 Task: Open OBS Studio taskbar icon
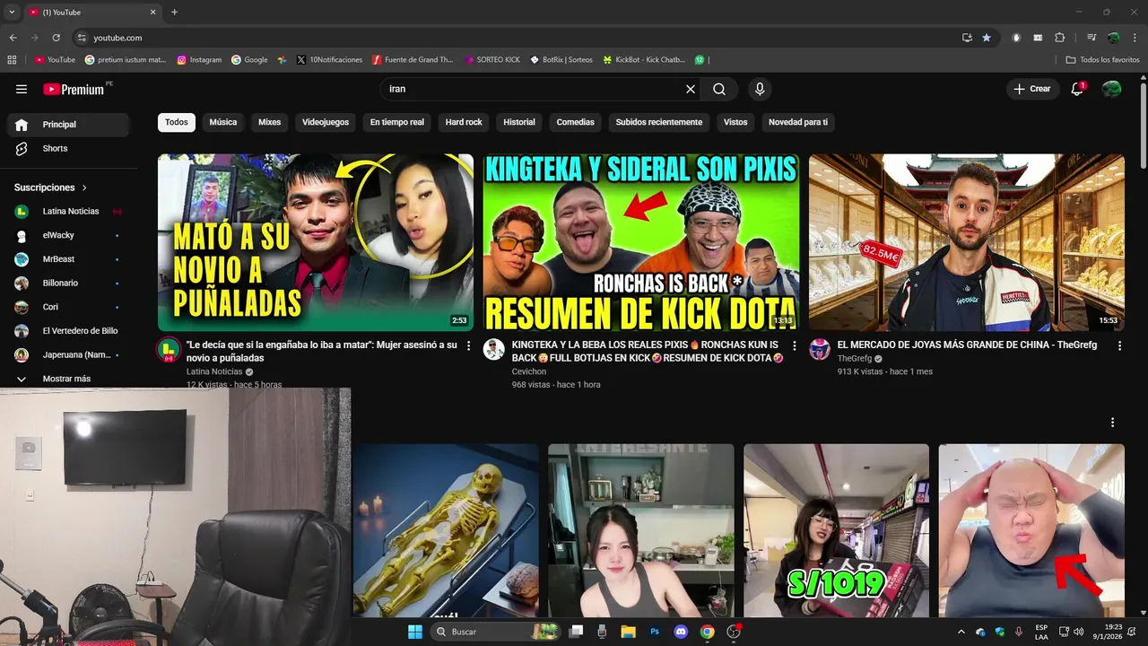click(x=734, y=632)
